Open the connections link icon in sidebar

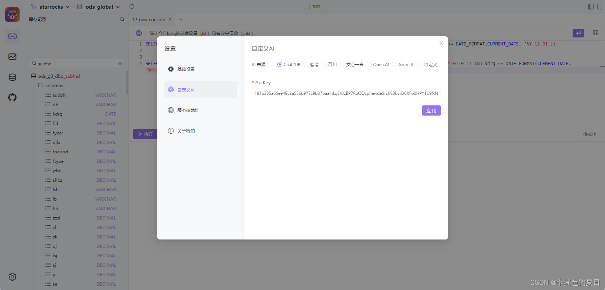coord(12,36)
